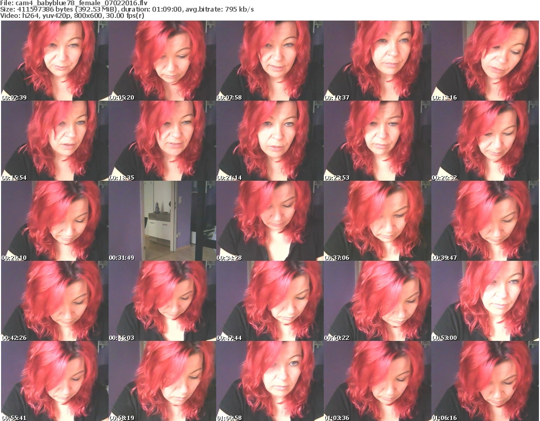Select the thumbnail stamped 00:02:39

pyautogui.click(x=55, y=61)
